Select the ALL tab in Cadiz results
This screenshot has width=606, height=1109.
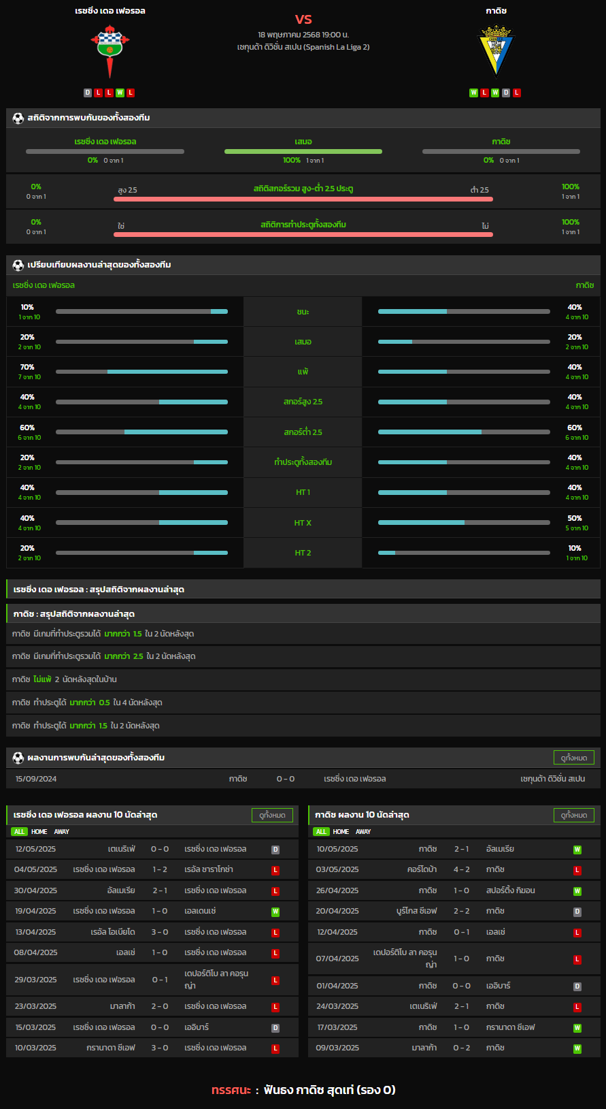pos(321,832)
